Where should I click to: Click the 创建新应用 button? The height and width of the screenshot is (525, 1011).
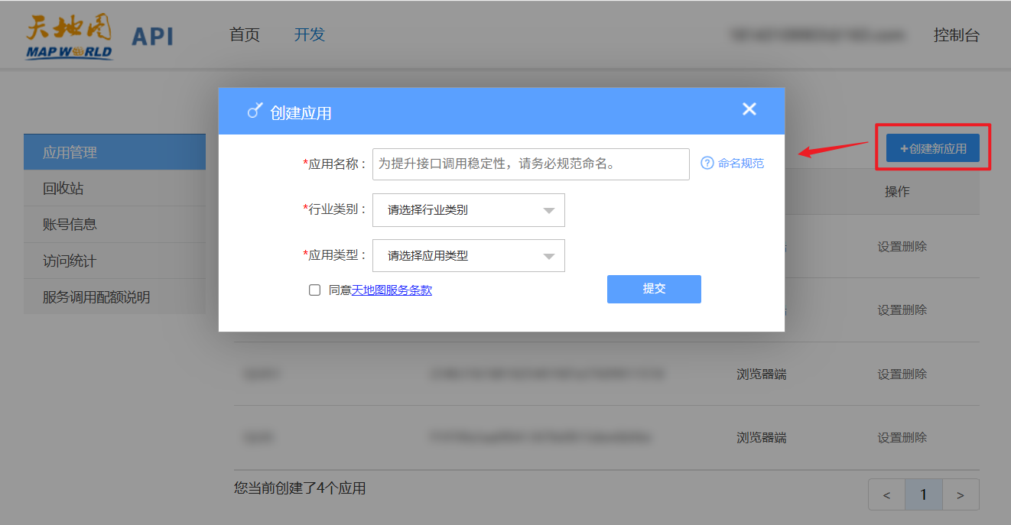pos(932,148)
